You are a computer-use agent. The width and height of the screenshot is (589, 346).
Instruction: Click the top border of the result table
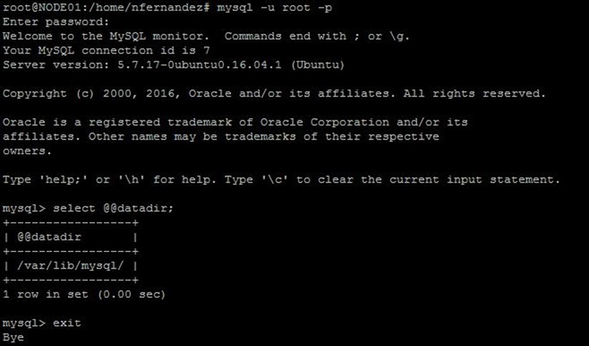point(70,223)
